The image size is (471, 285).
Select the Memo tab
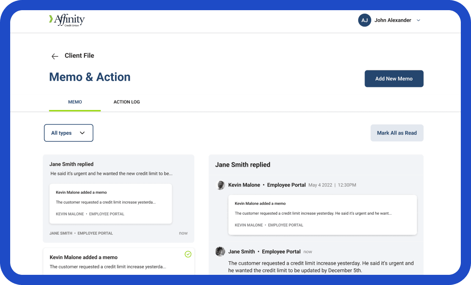coord(75,102)
